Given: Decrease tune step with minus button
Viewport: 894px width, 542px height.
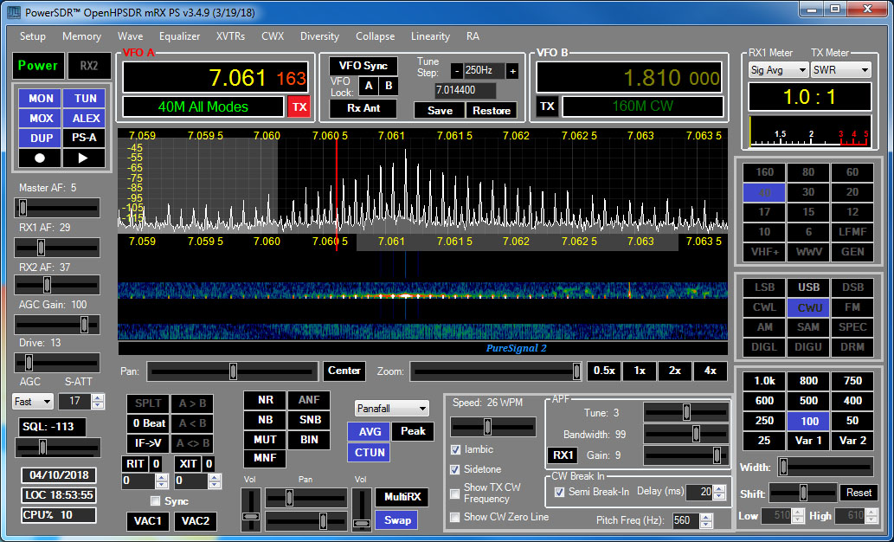Looking at the screenshot, I should [457, 71].
